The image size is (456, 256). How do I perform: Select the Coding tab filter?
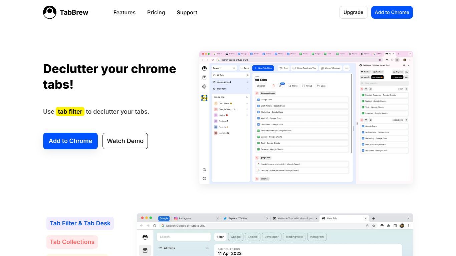(231, 121)
